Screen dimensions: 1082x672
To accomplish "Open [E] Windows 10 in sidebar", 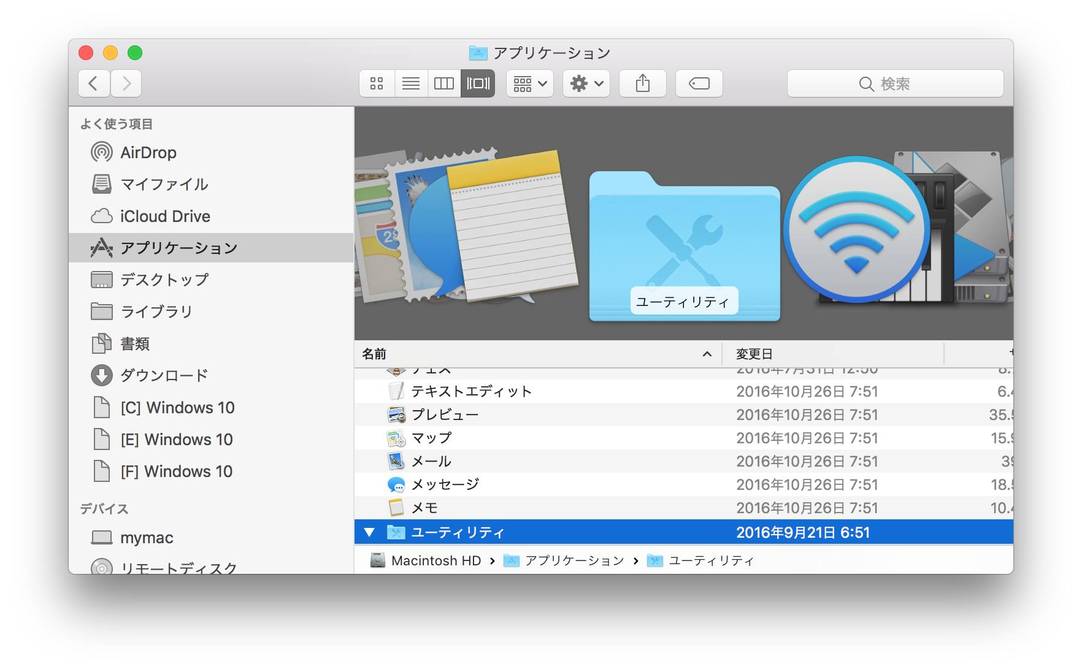I will pyautogui.click(x=211, y=439).
